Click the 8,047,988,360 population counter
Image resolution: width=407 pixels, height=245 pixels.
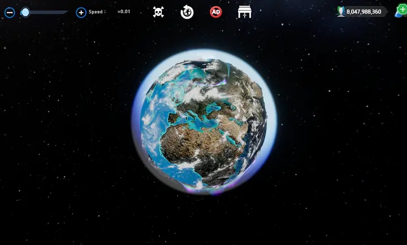pyautogui.click(x=363, y=11)
